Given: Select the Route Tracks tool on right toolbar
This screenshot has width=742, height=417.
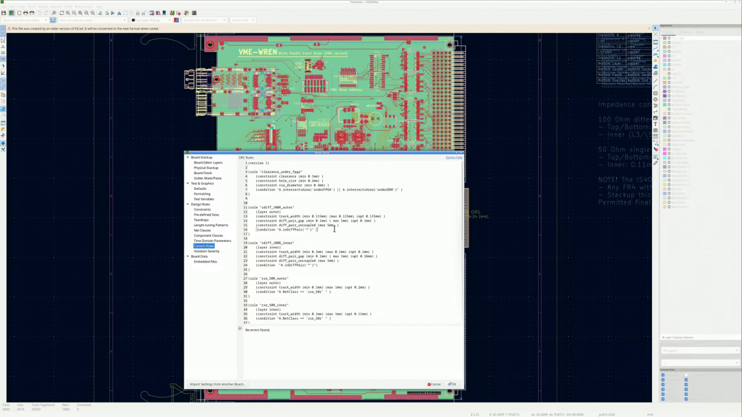Looking at the screenshot, I should tap(655, 48).
